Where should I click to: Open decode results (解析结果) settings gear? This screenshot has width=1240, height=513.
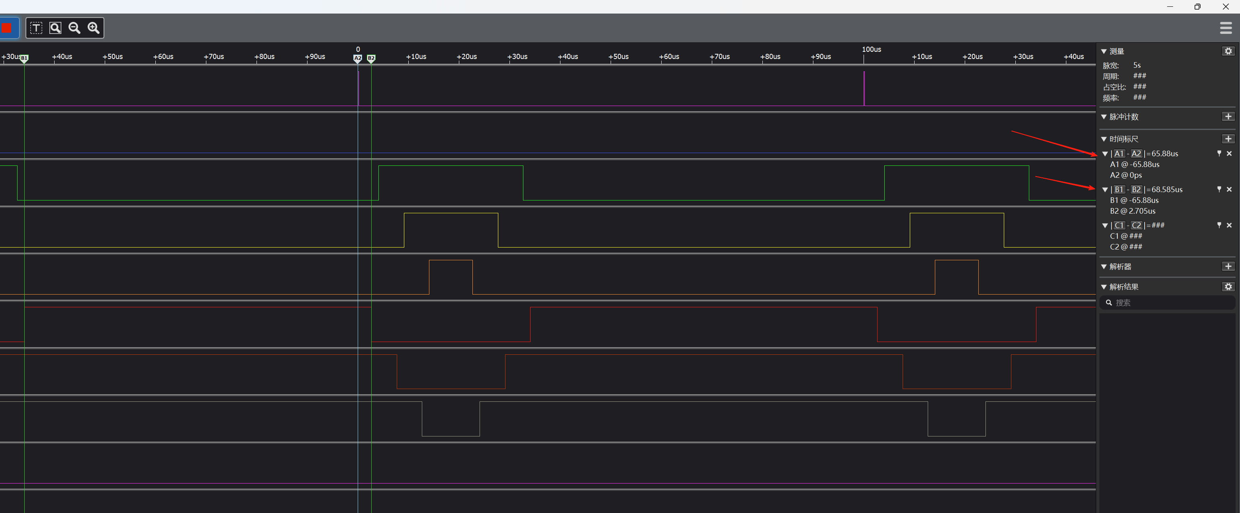coord(1228,287)
